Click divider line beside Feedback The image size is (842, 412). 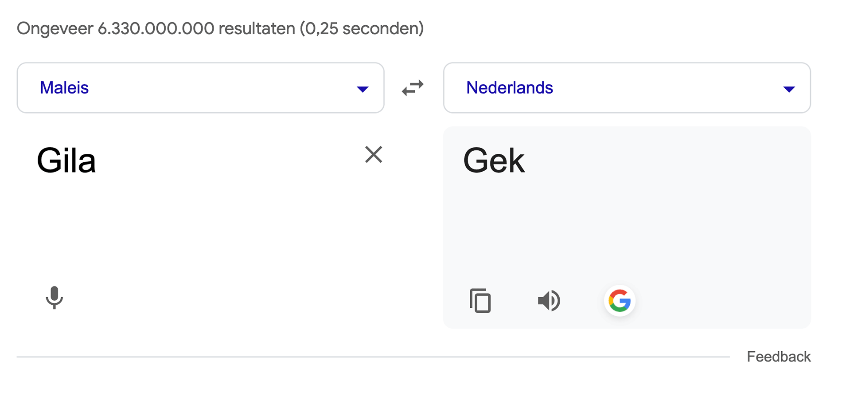point(373,357)
